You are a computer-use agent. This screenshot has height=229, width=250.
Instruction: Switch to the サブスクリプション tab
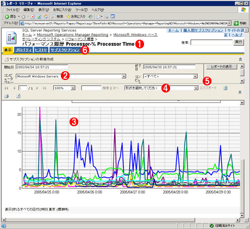(65, 50)
